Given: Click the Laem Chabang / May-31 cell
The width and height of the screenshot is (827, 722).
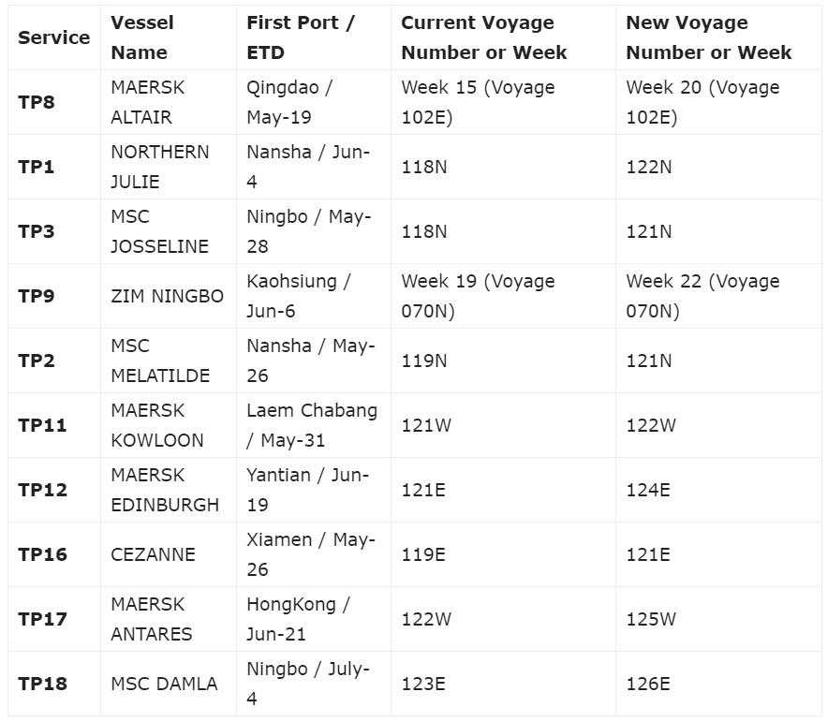Looking at the screenshot, I should pyautogui.click(x=312, y=425).
